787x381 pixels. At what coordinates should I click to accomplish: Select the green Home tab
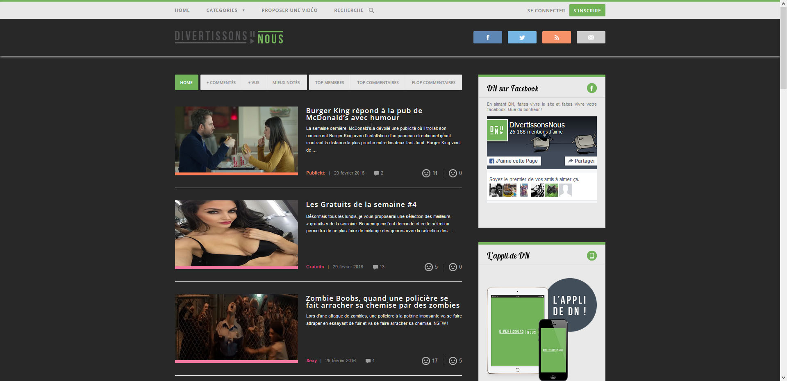pos(187,82)
